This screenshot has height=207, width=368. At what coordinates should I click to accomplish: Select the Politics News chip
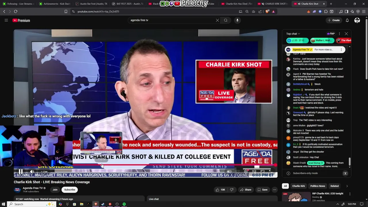pyautogui.click(x=317, y=186)
